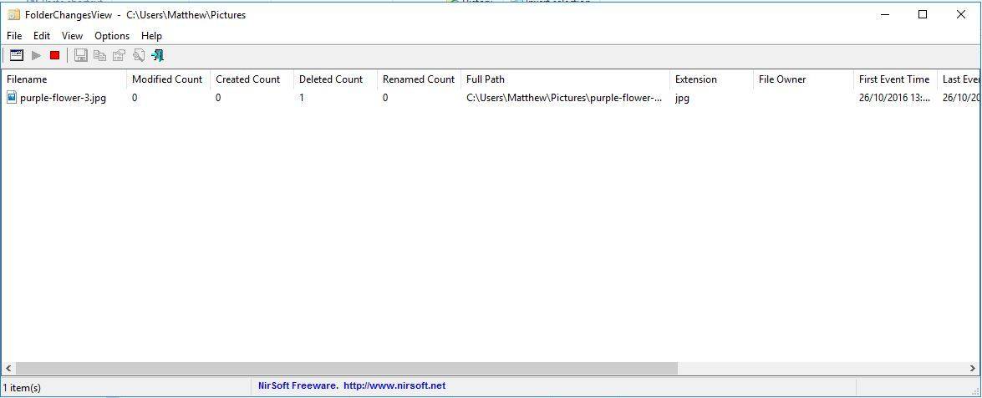The width and height of the screenshot is (982, 398).
Task: Sort by the Renamed Count column header
Action: pyautogui.click(x=419, y=79)
